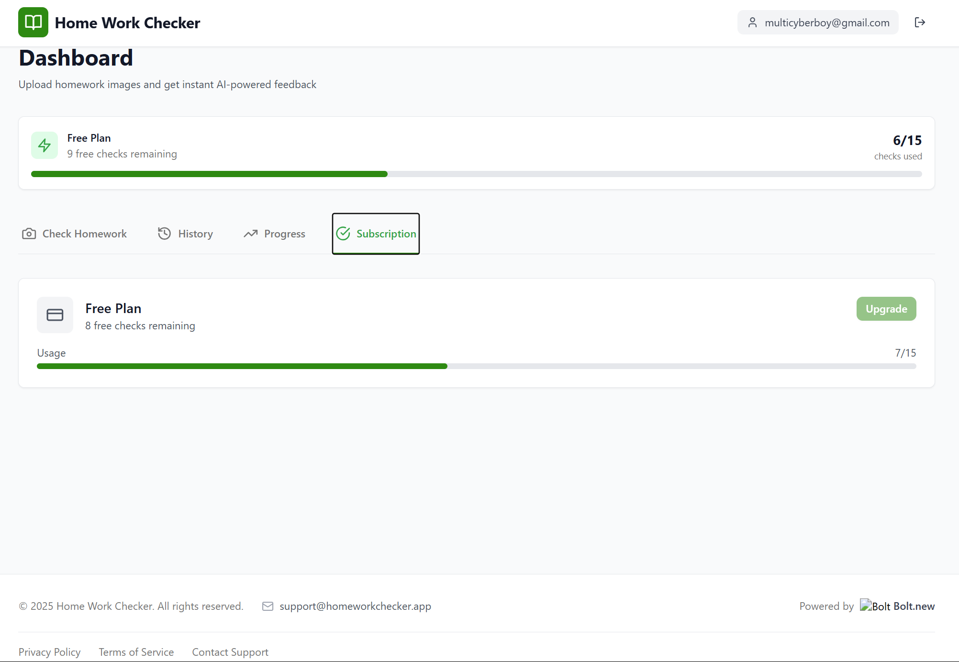Click the Progress trending arrow icon

pos(251,234)
